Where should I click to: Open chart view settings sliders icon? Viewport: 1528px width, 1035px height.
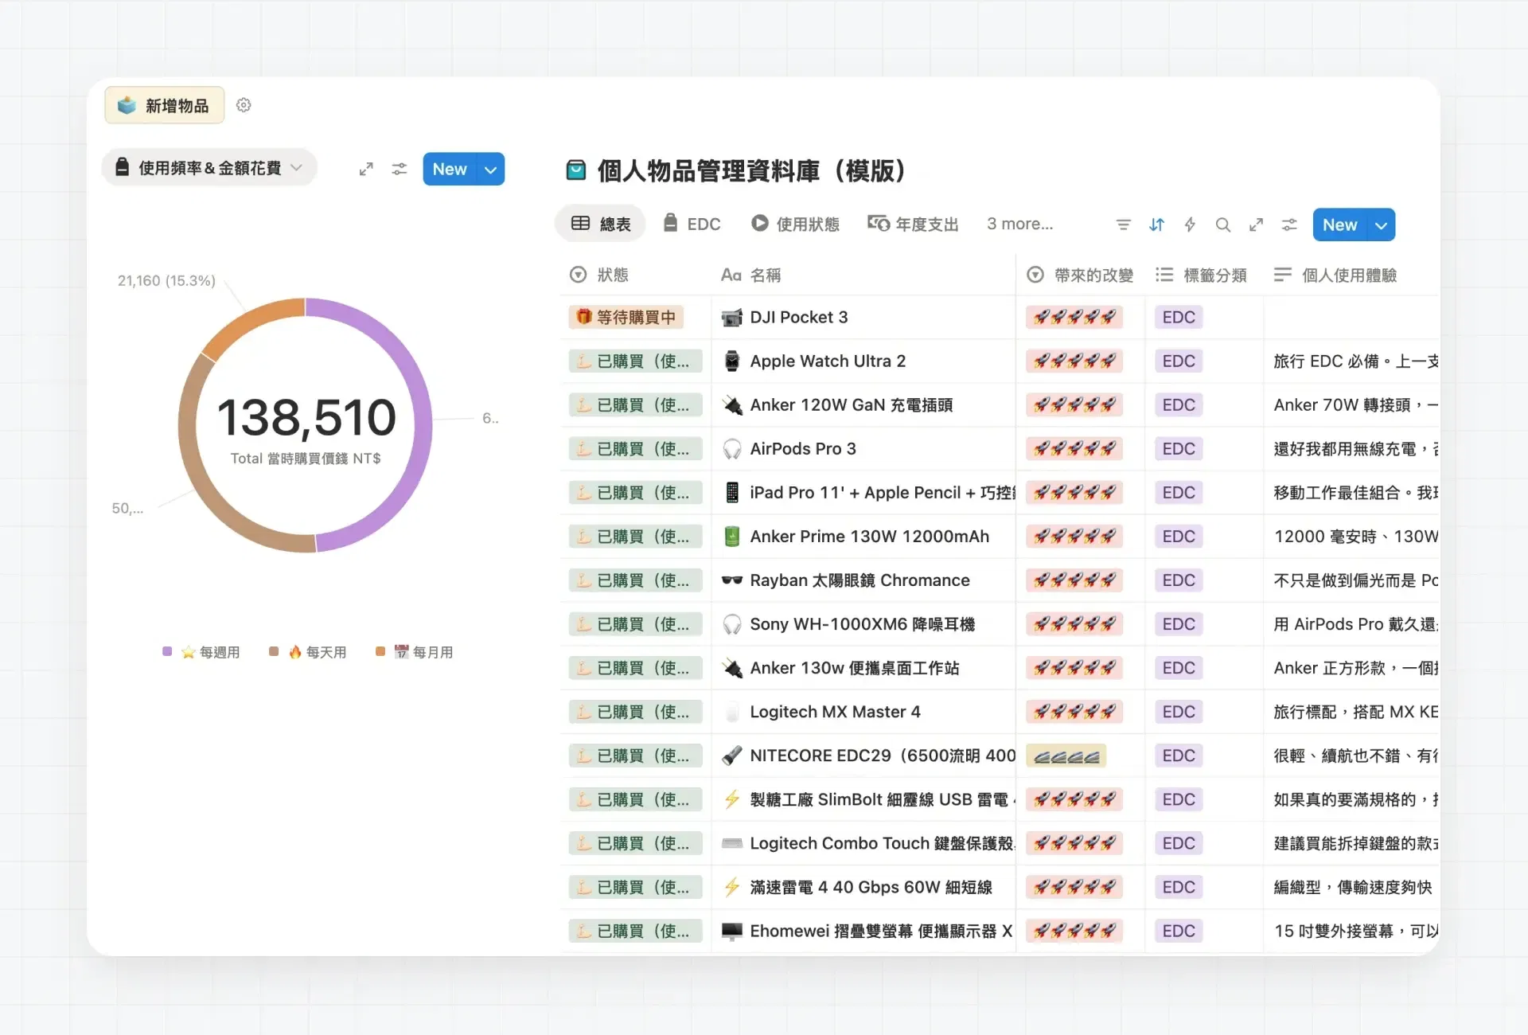coord(400,169)
